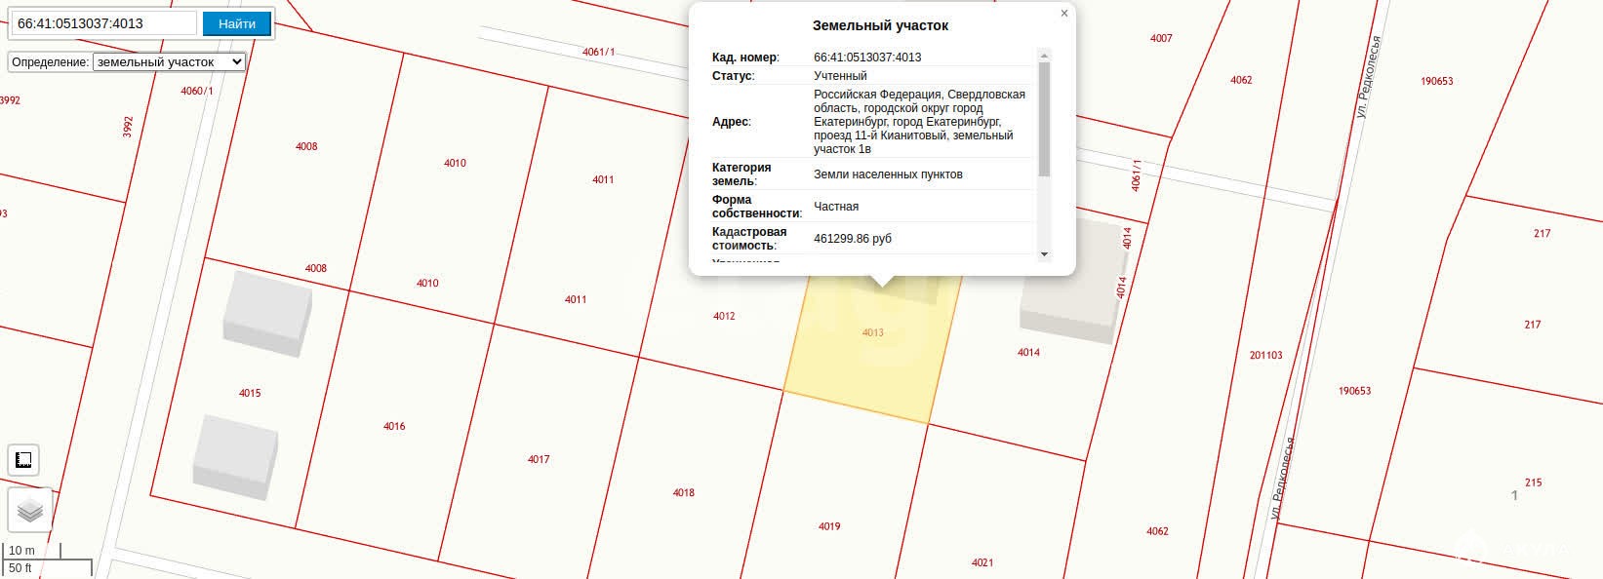The width and height of the screenshot is (1603, 579).
Task: Focus the cadastral number search field
Action: 103,23
